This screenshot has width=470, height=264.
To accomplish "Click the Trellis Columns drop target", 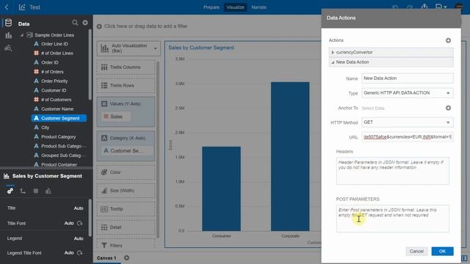I will 126,67.
